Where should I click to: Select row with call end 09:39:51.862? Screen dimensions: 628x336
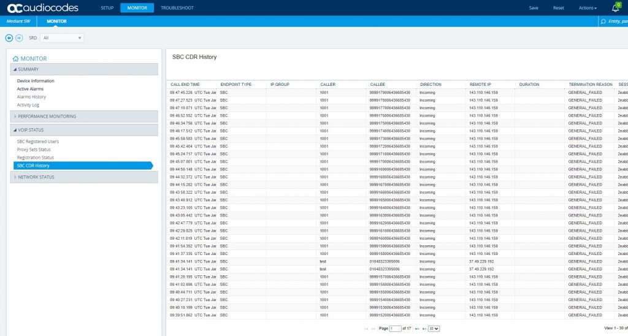pyautogui.click(x=397, y=315)
